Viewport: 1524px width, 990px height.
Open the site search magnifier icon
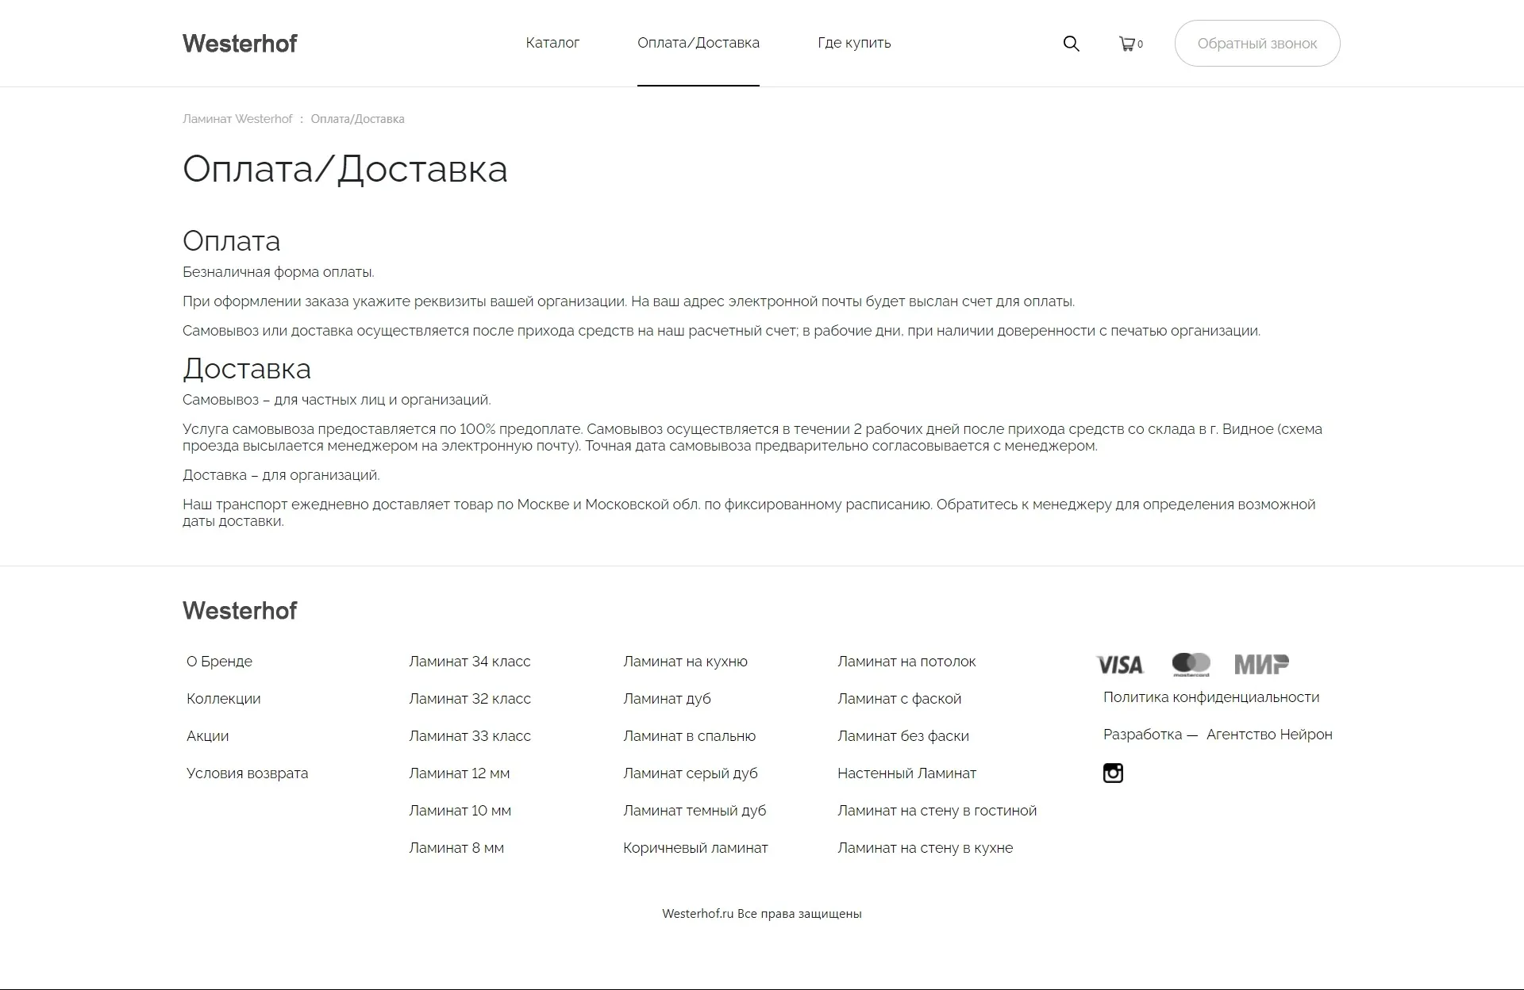pyautogui.click(x=1071, y=44)
